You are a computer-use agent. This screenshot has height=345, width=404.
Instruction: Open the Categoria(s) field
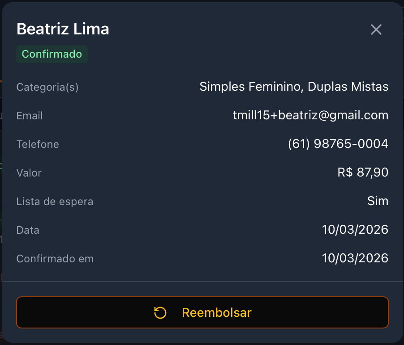click(47, 87)
